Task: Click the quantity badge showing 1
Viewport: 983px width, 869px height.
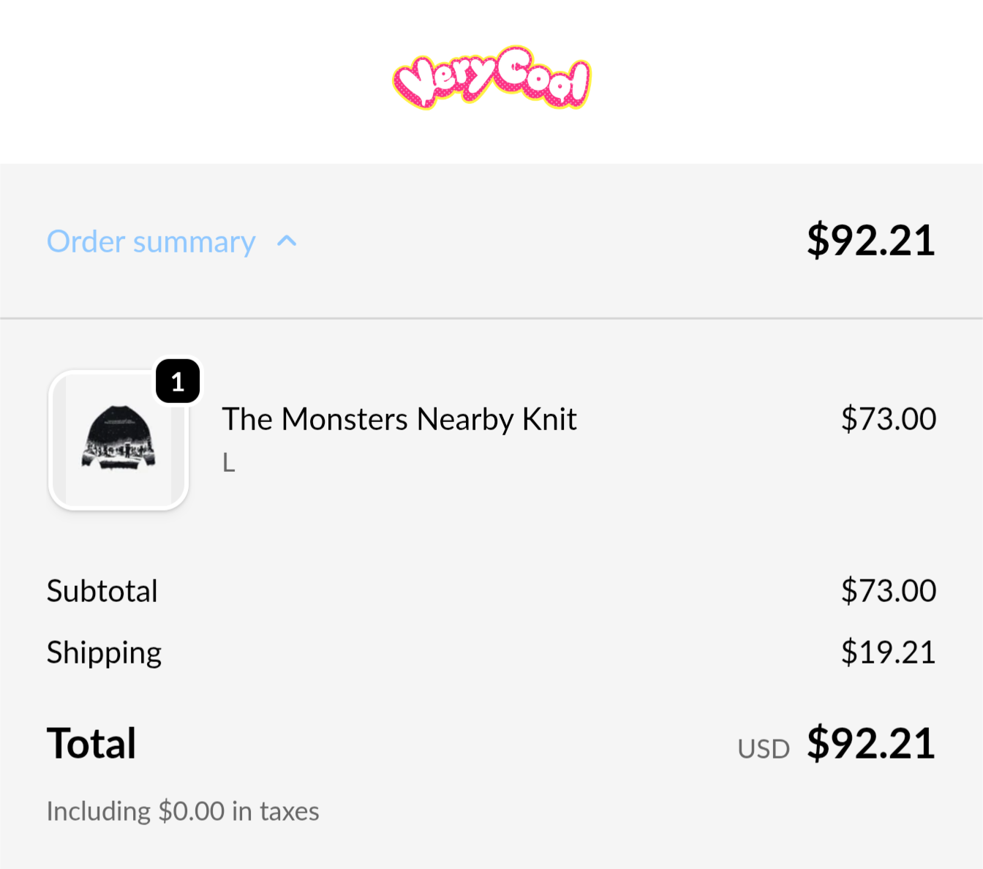Action: (x=178, y=381)
